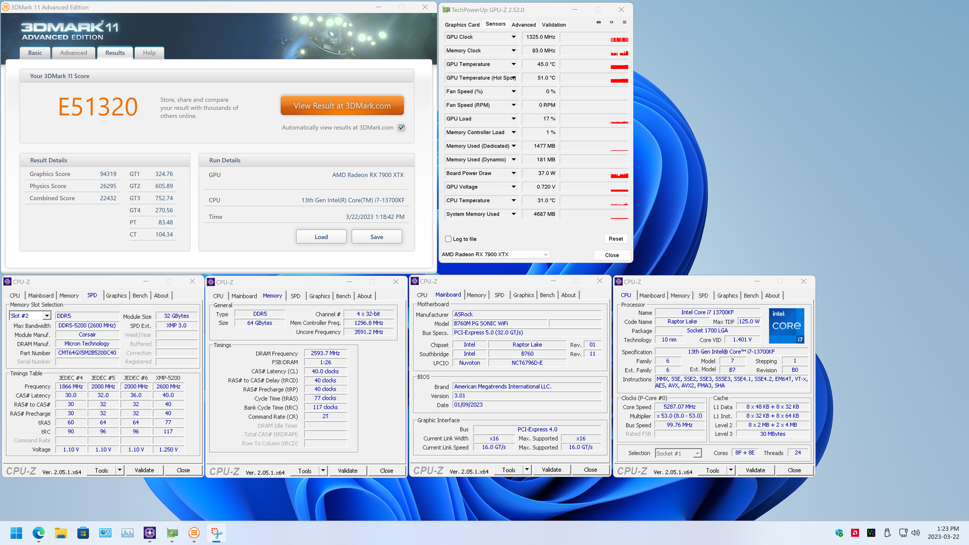Open the Windows Start menu
The image size is (969, 545).
tap(16, 533)
